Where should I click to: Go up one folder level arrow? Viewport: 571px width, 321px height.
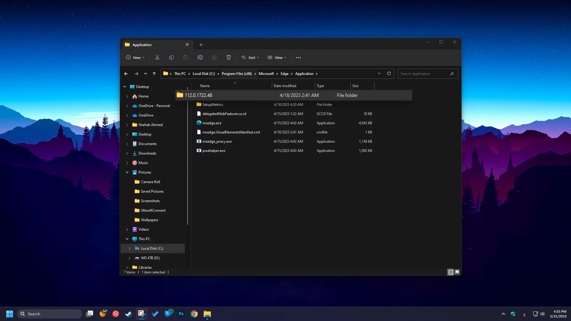[x=154, y=74]
